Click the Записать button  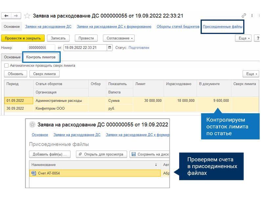[x=58, y=38]
